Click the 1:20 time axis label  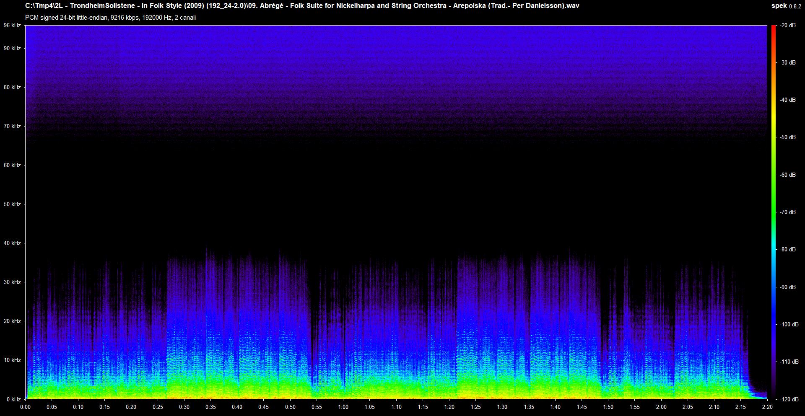click(x=449, y=407)
